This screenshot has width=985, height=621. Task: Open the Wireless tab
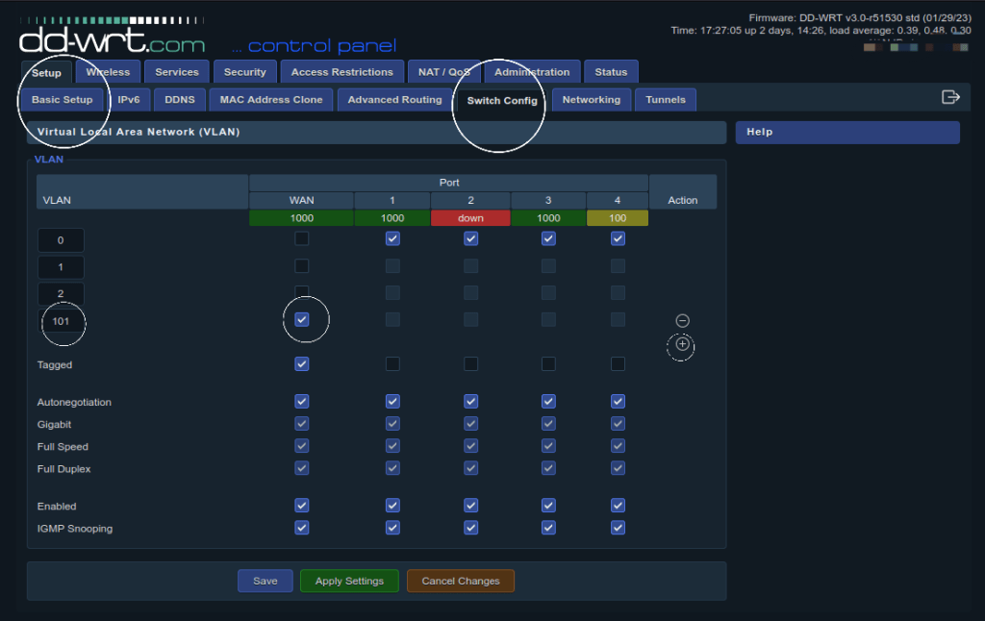click(109, 72)
